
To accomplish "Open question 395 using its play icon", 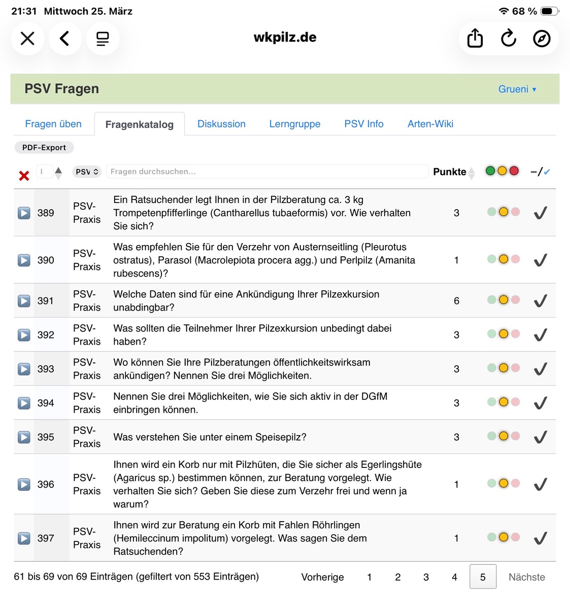I will (x=24, y=437).
